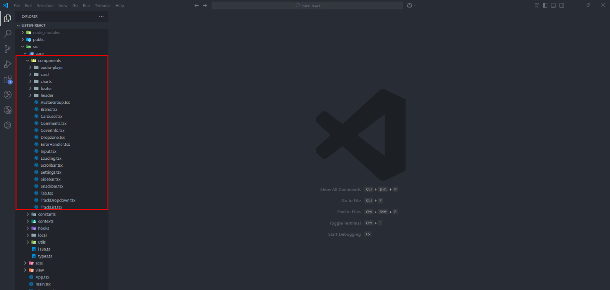Open the Customize Layout icon

pos(537,5)
